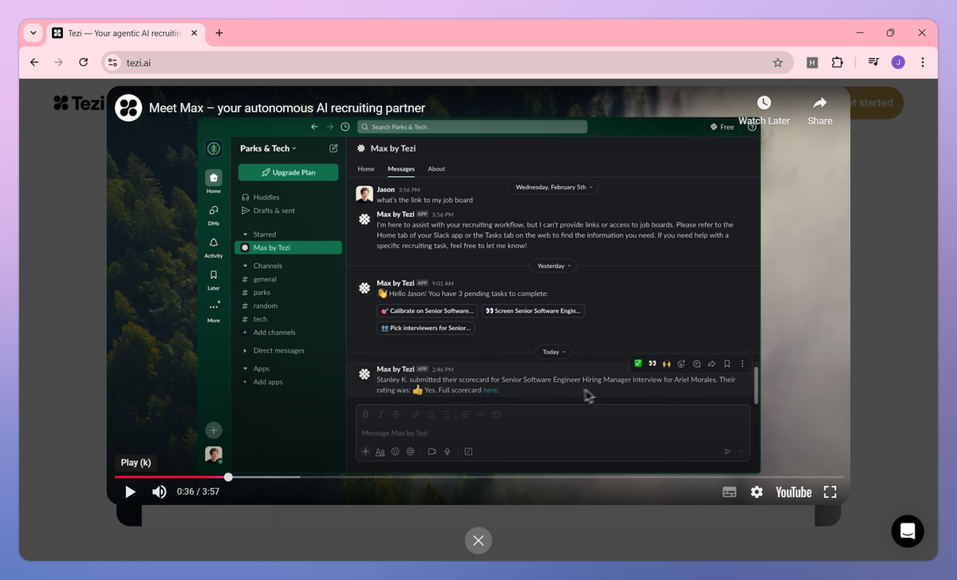Collapse the Starred section in Slack
Viewport: 957px width, 580px height.
pos(246,235)
